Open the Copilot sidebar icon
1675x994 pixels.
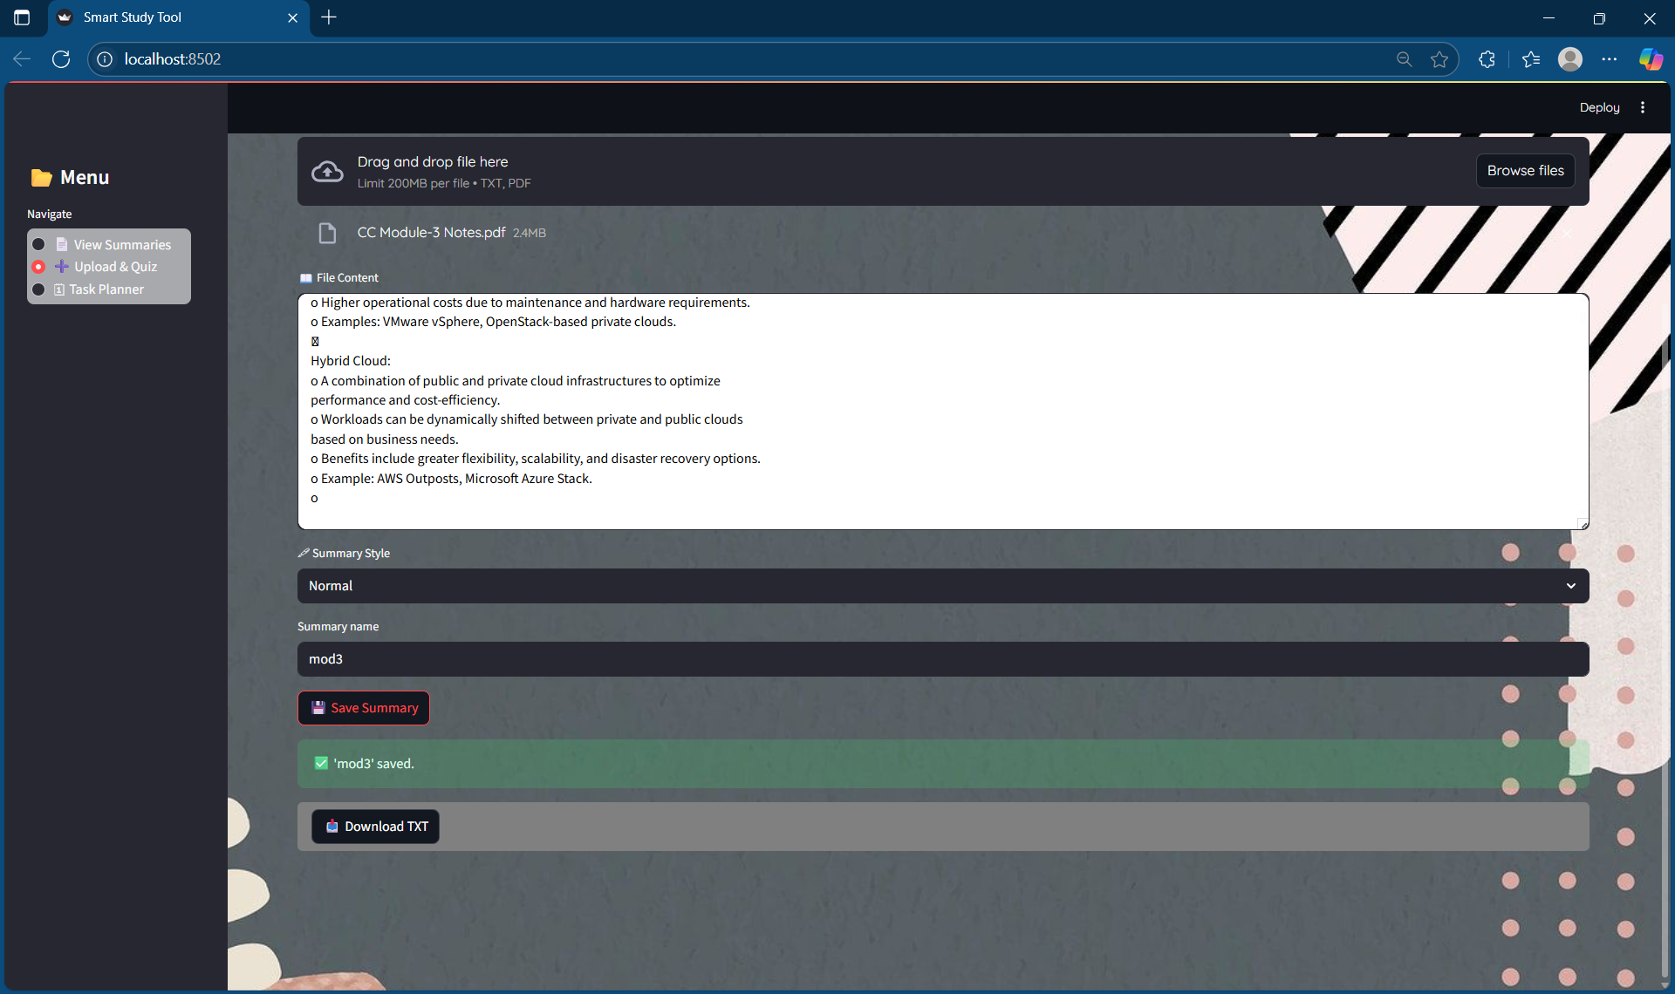1651,59
